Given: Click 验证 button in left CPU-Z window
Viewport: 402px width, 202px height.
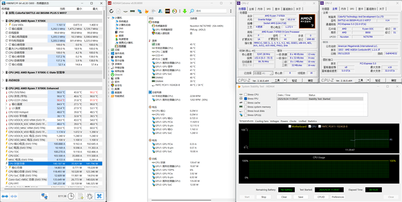Looking at the screenshot, I should tap(294, 80).
